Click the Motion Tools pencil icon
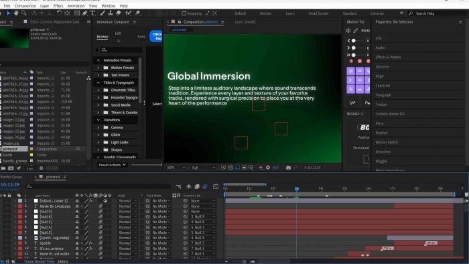The height and width of the screenshot is (264, 469). tap(356, 31)
